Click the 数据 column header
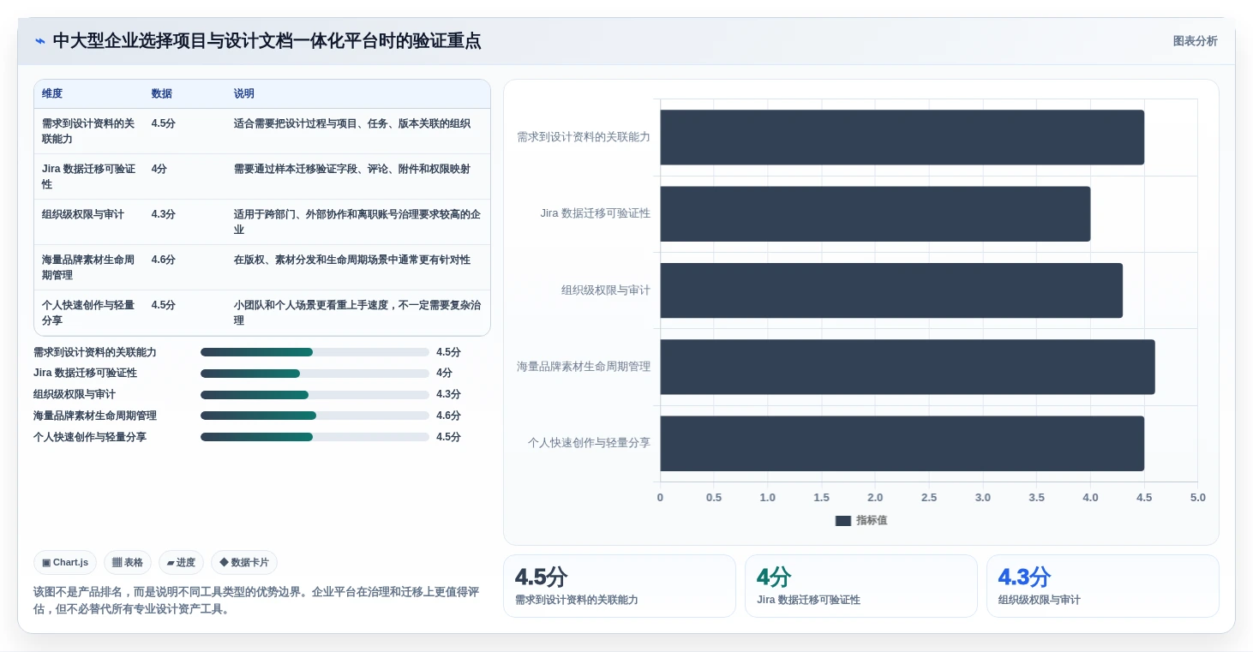 (162, 93)
